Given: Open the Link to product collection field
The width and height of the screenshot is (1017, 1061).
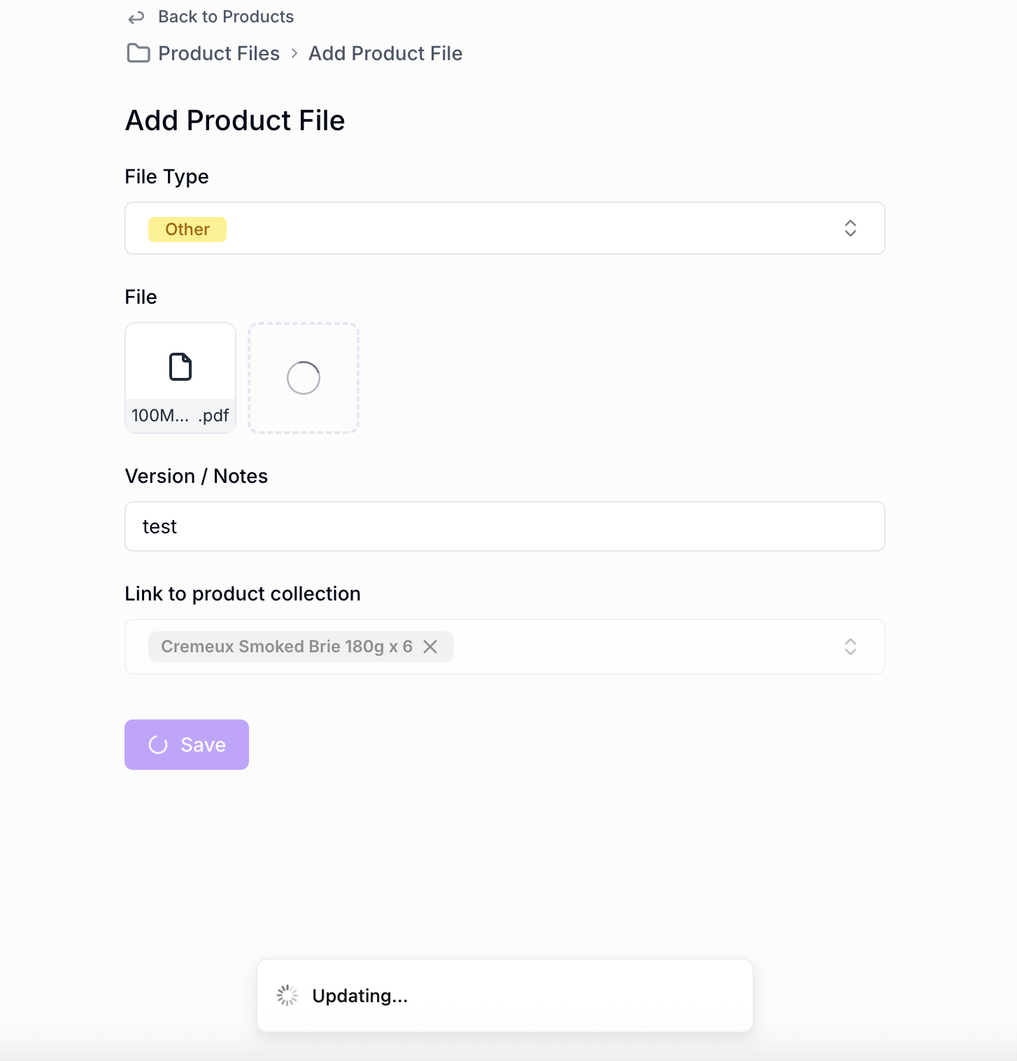Looking at the screenshot, I should point(630,647).
